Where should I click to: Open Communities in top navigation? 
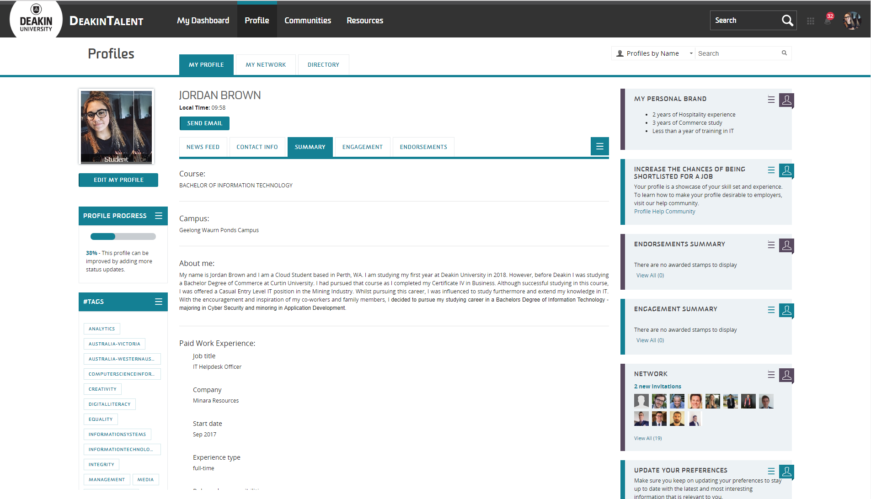pos(308,21)
